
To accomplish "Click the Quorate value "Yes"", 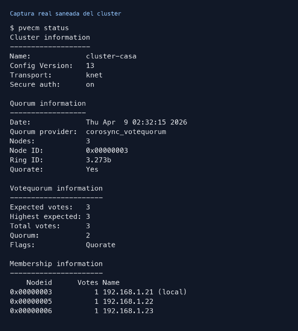I will (x=92, y=169).
